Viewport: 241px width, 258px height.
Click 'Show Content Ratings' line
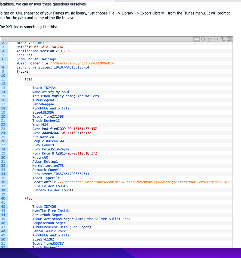pos(36,59)
